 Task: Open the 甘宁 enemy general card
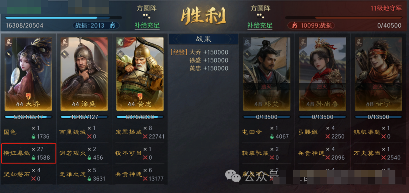378,74
